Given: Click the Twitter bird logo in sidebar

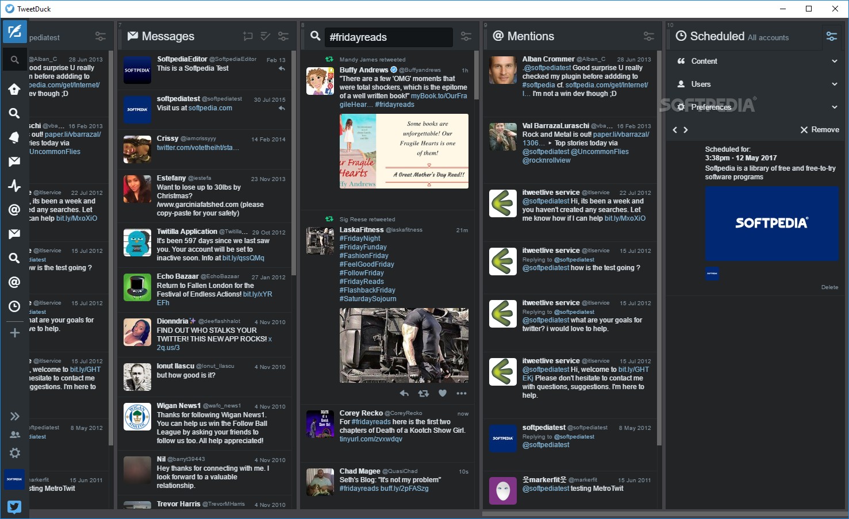Looking at the screenshot, I should (x=14, y=506).
